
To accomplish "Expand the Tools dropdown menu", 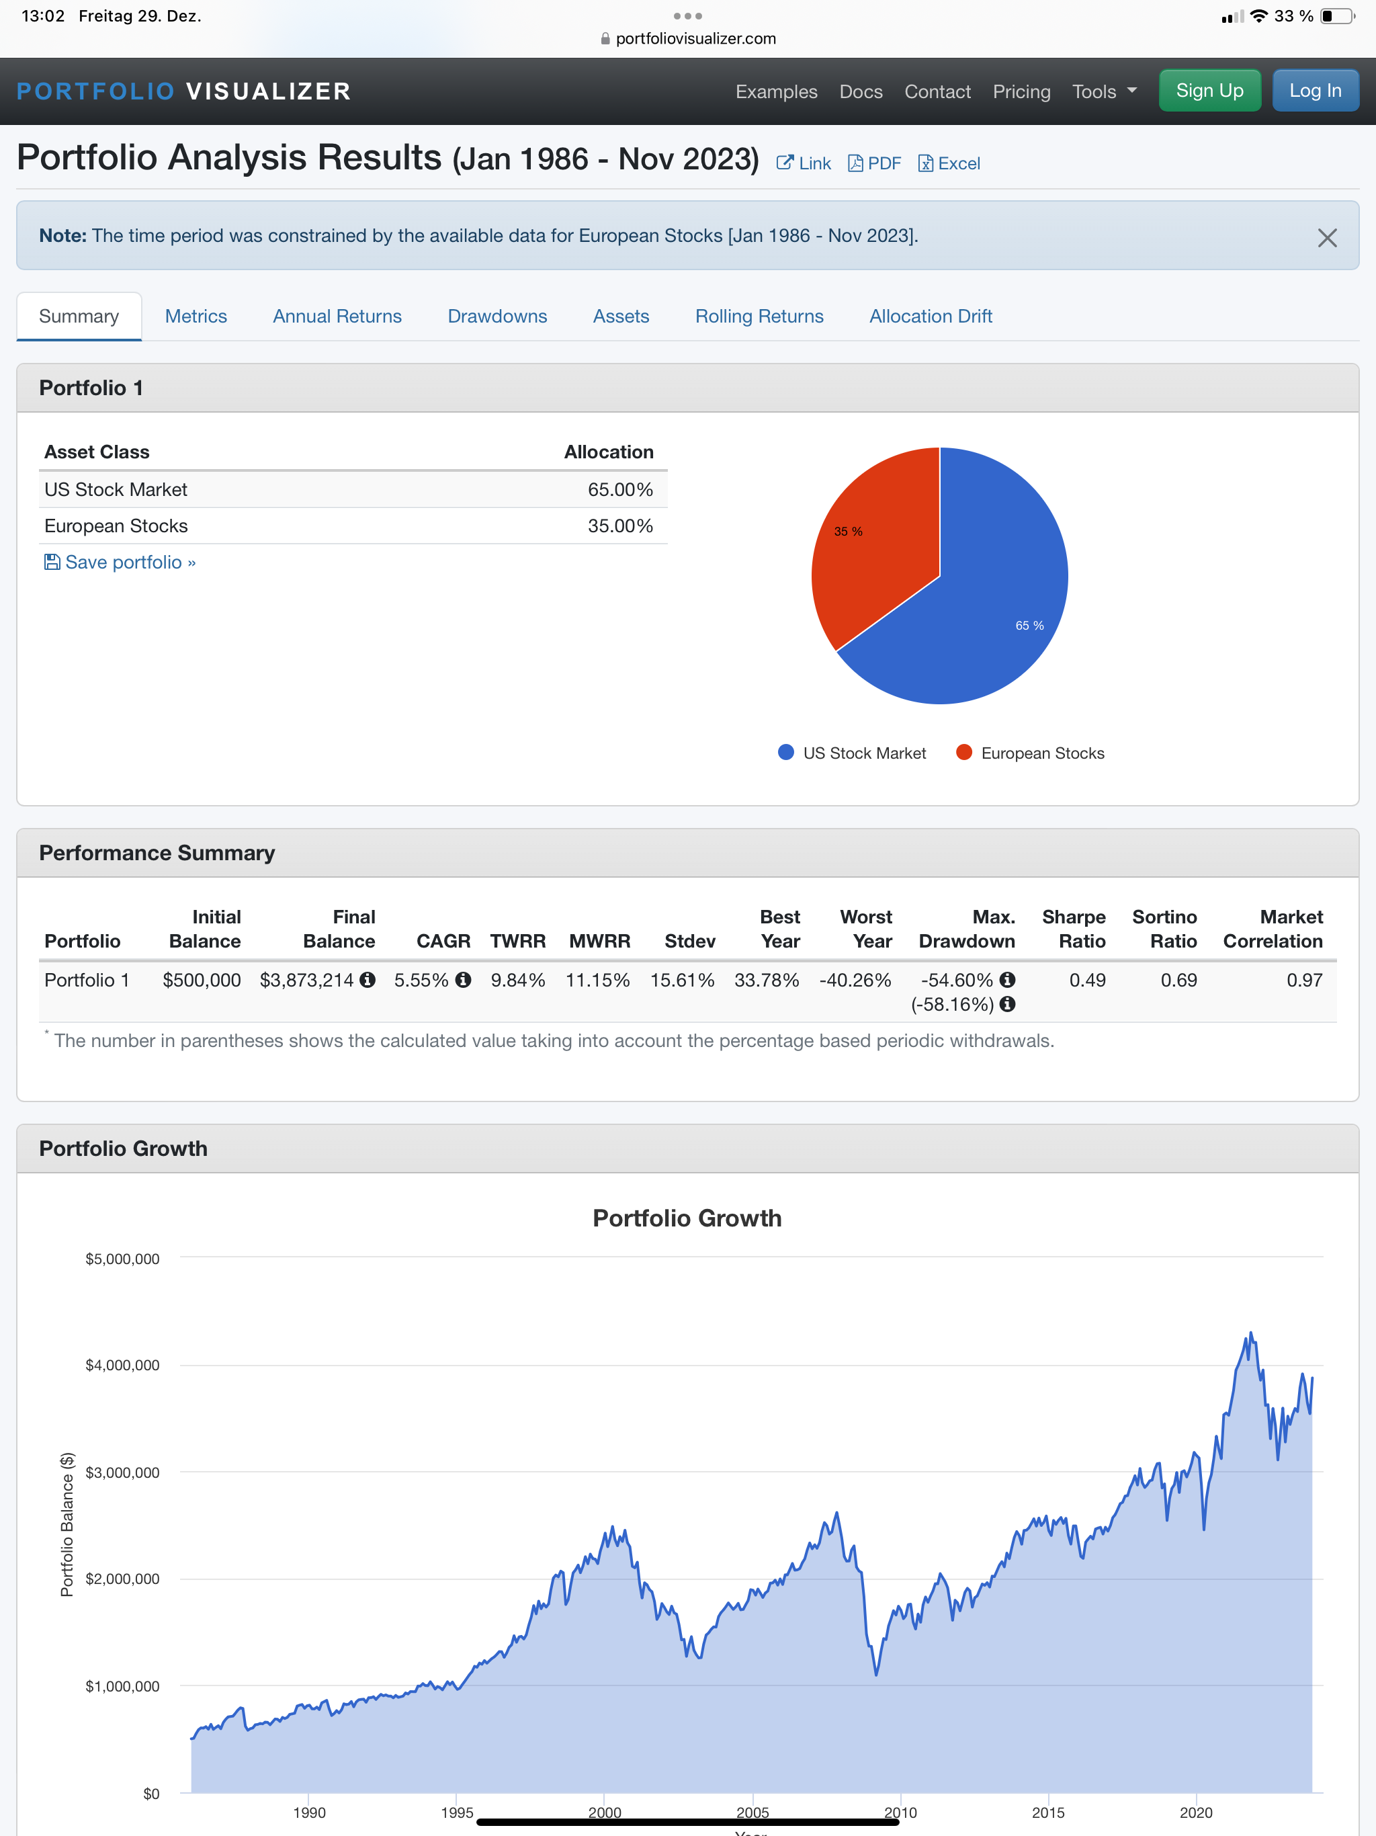I will coord(1103,91).
